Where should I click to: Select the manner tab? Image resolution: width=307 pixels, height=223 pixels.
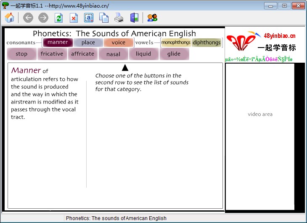[x=58, y=42]
